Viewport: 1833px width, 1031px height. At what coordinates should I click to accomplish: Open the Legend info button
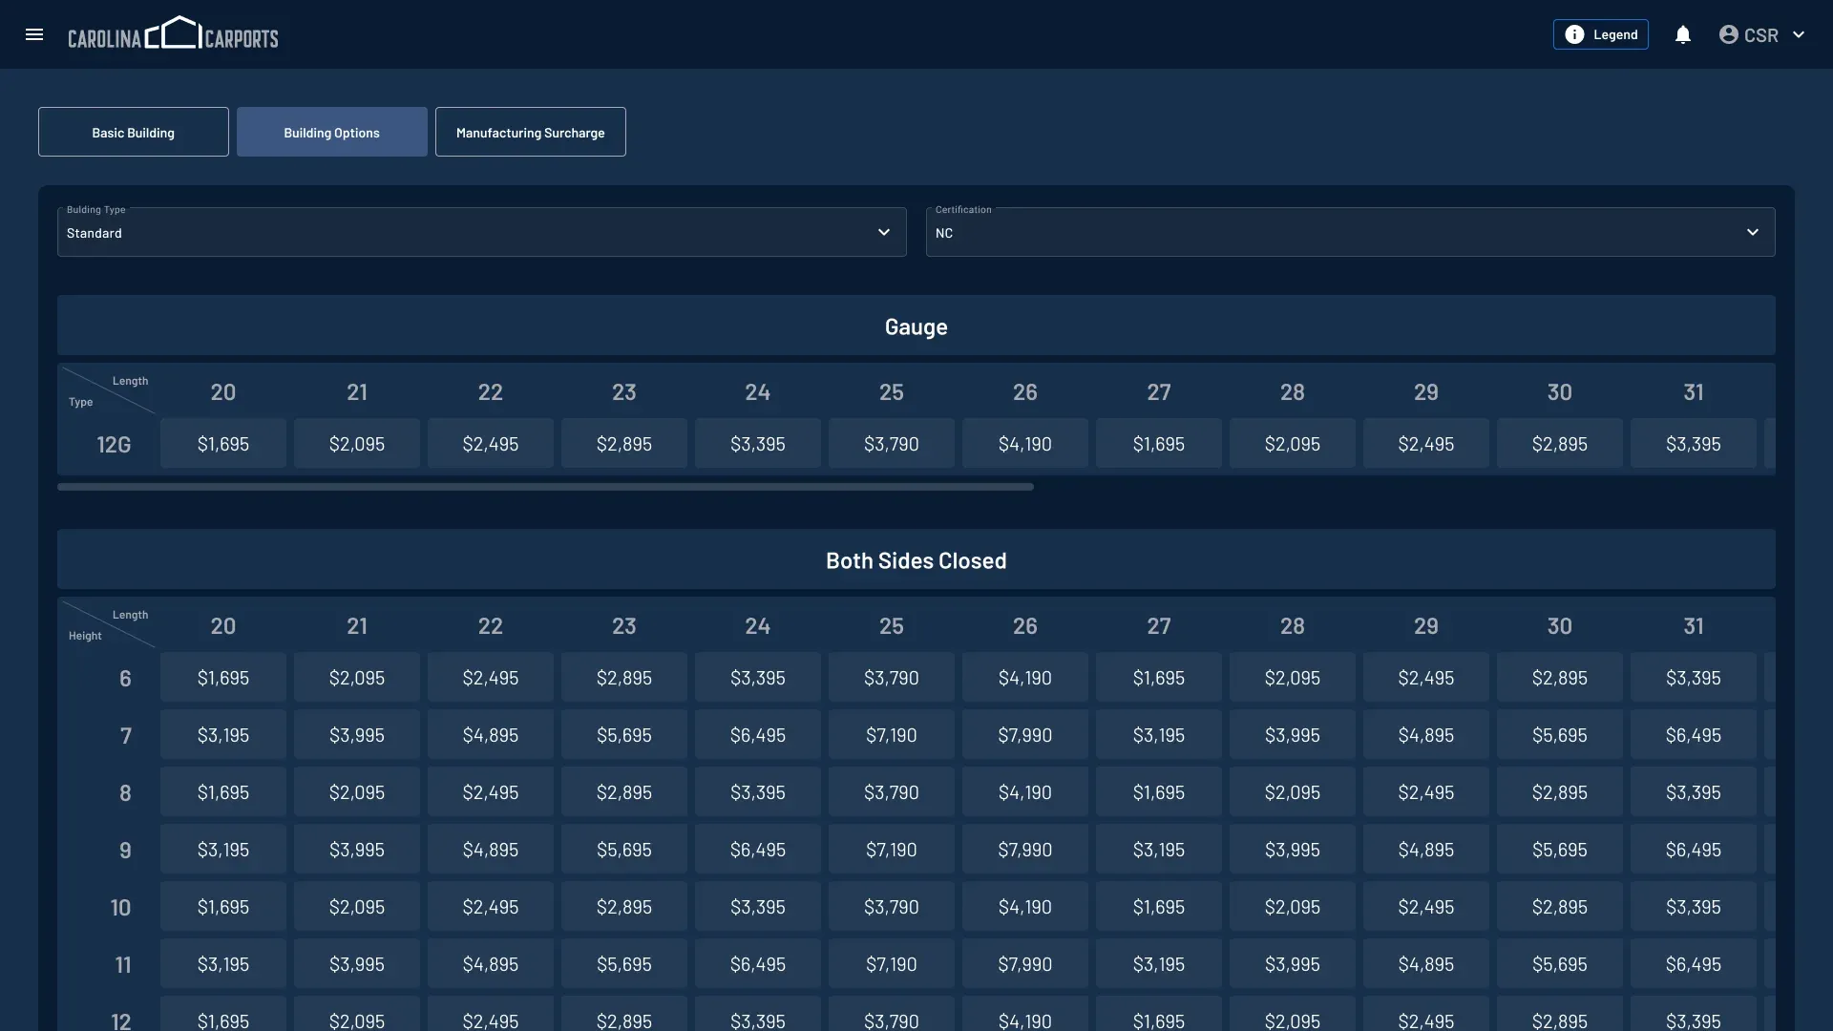point(1600,34)
